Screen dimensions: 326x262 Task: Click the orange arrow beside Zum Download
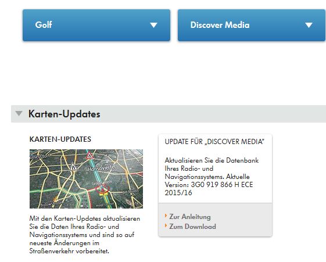(x=166, y=225)
